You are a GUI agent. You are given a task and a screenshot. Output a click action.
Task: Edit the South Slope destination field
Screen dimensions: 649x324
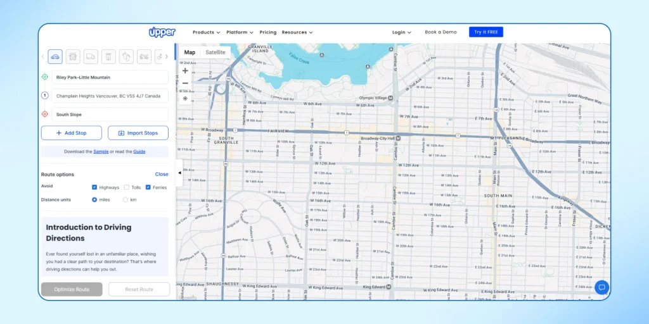(110, 115)
